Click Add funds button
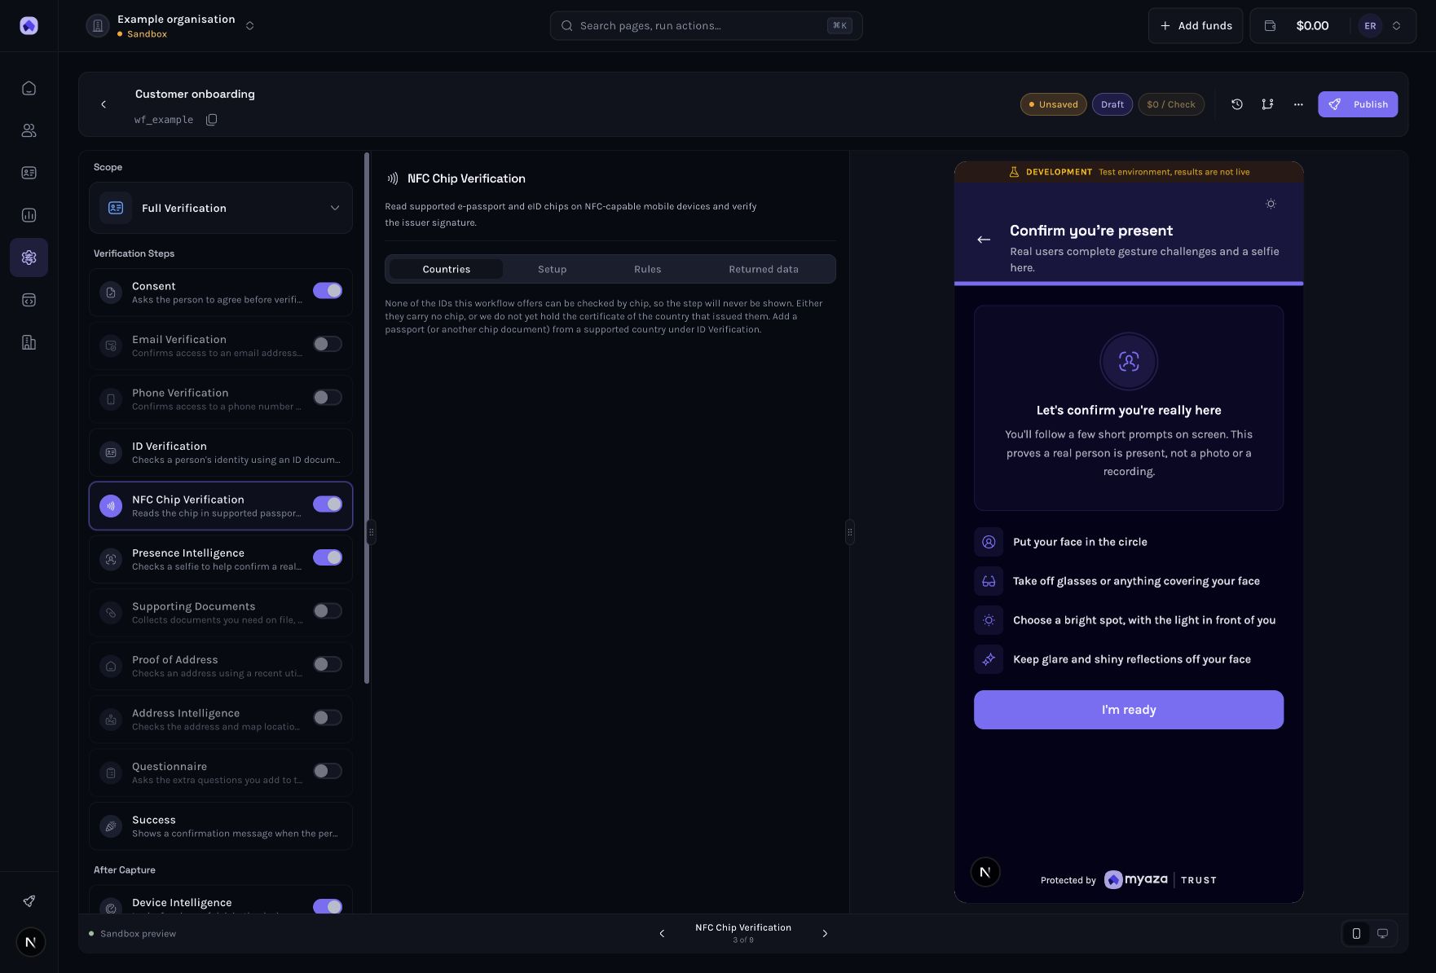 tap(1196, 26)
